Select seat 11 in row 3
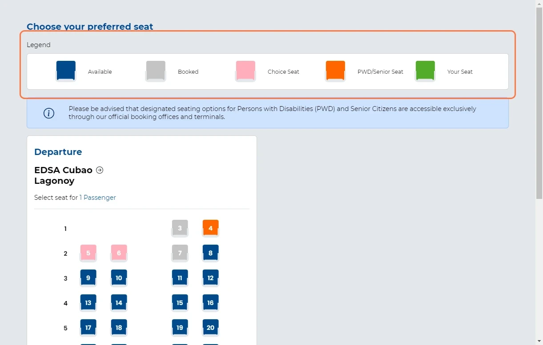 point(180,278)
